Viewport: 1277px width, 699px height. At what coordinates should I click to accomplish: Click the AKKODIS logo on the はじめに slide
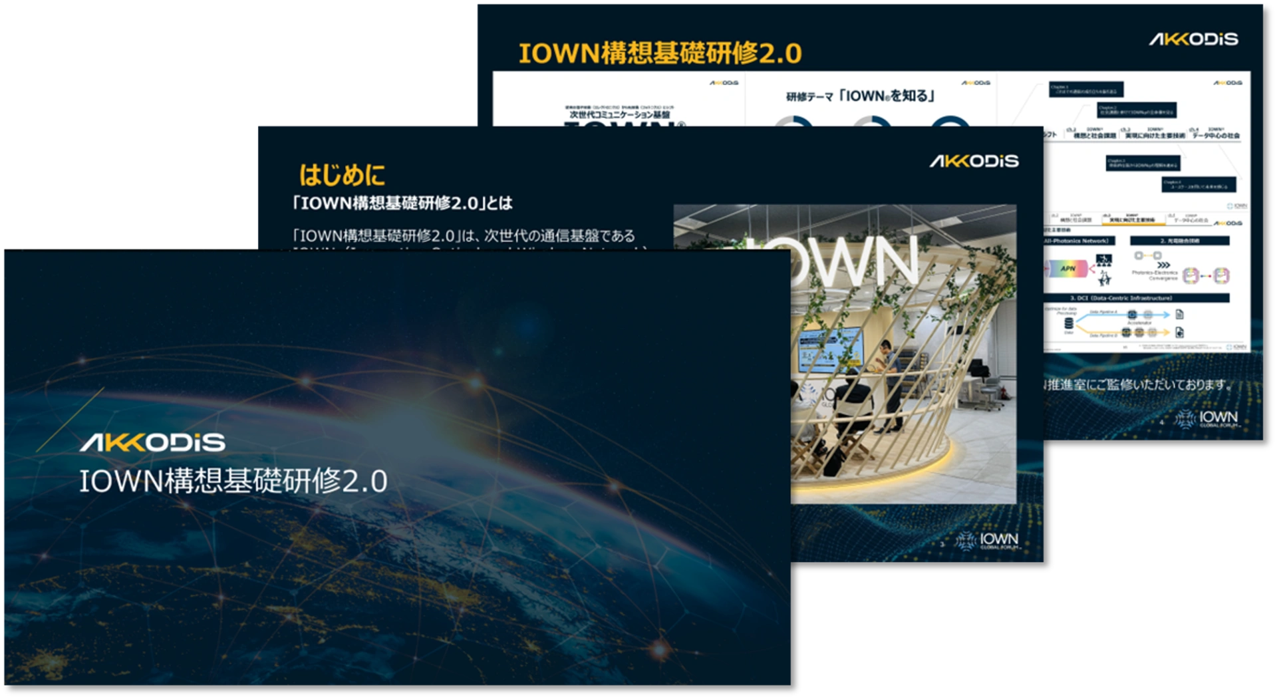(x=974, y=161)
